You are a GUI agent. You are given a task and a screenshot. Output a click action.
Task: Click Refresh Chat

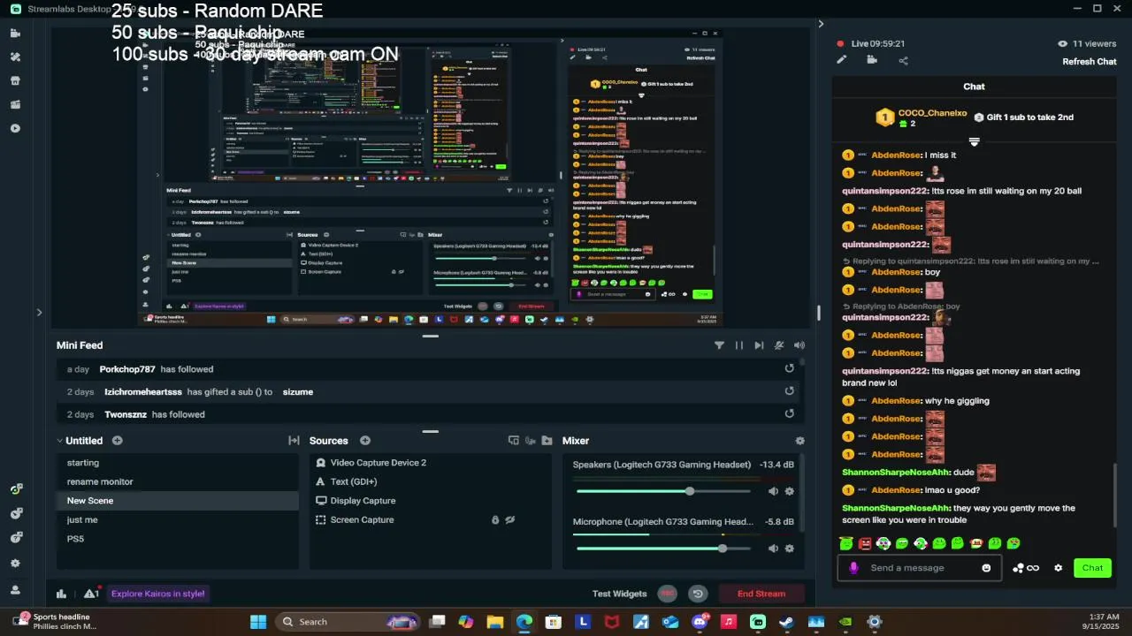1090,61
